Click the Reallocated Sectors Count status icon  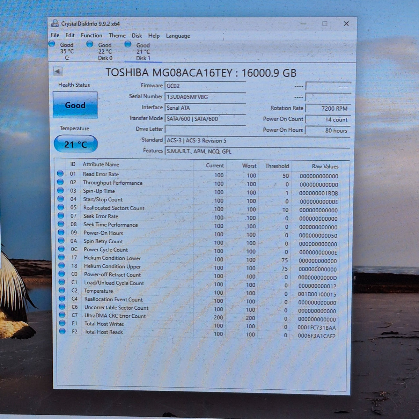[x=61, y=207]
